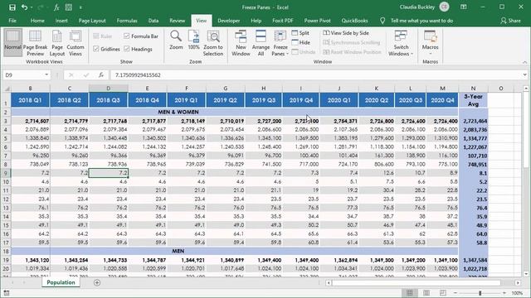Click the Select All corner triangle

pyautogui.click(x=7, y=89)
